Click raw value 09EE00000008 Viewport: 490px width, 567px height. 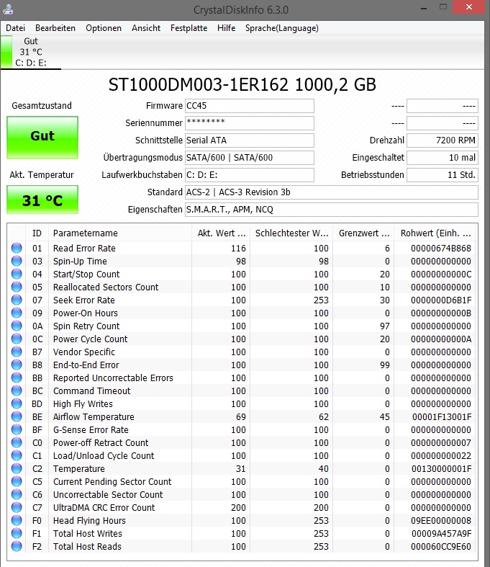(x=441, y=521)
